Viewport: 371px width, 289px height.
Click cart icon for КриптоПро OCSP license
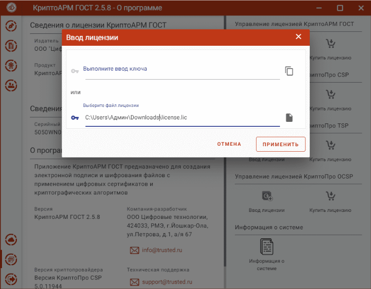[330, 196]
